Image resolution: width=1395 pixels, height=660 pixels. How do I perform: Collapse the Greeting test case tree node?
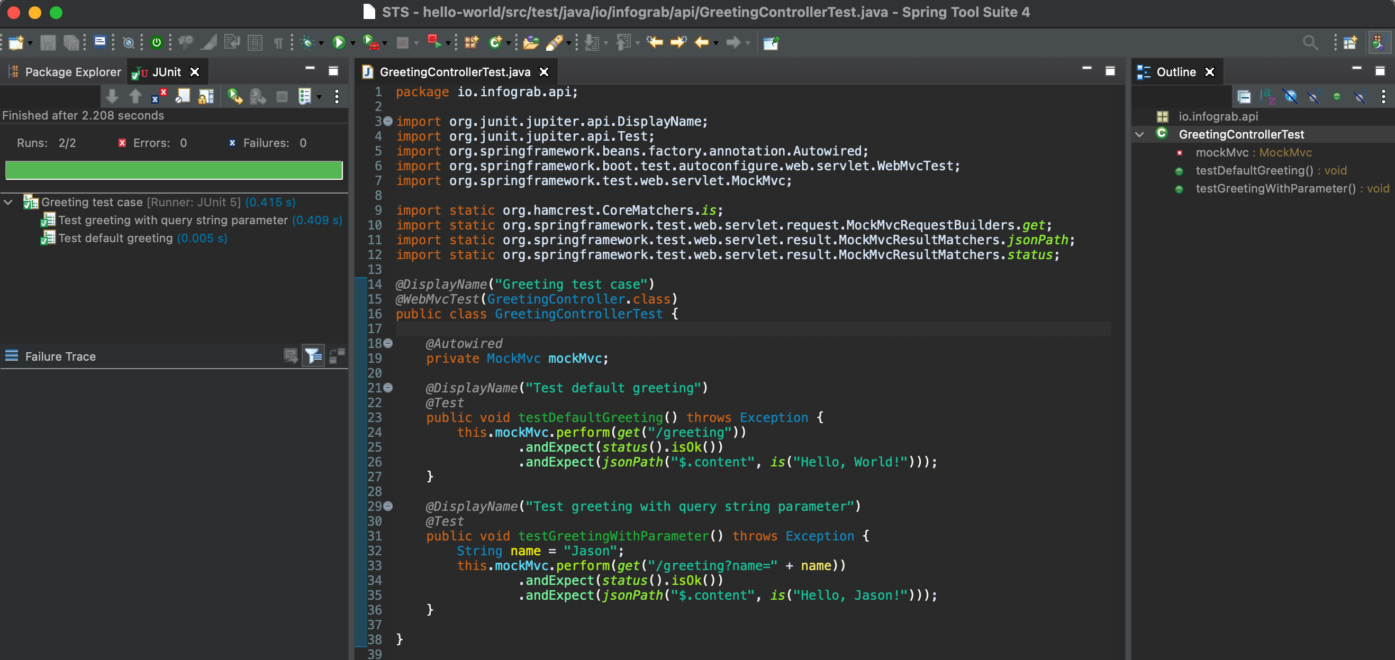pyautogui.click(x=8, y=203)
